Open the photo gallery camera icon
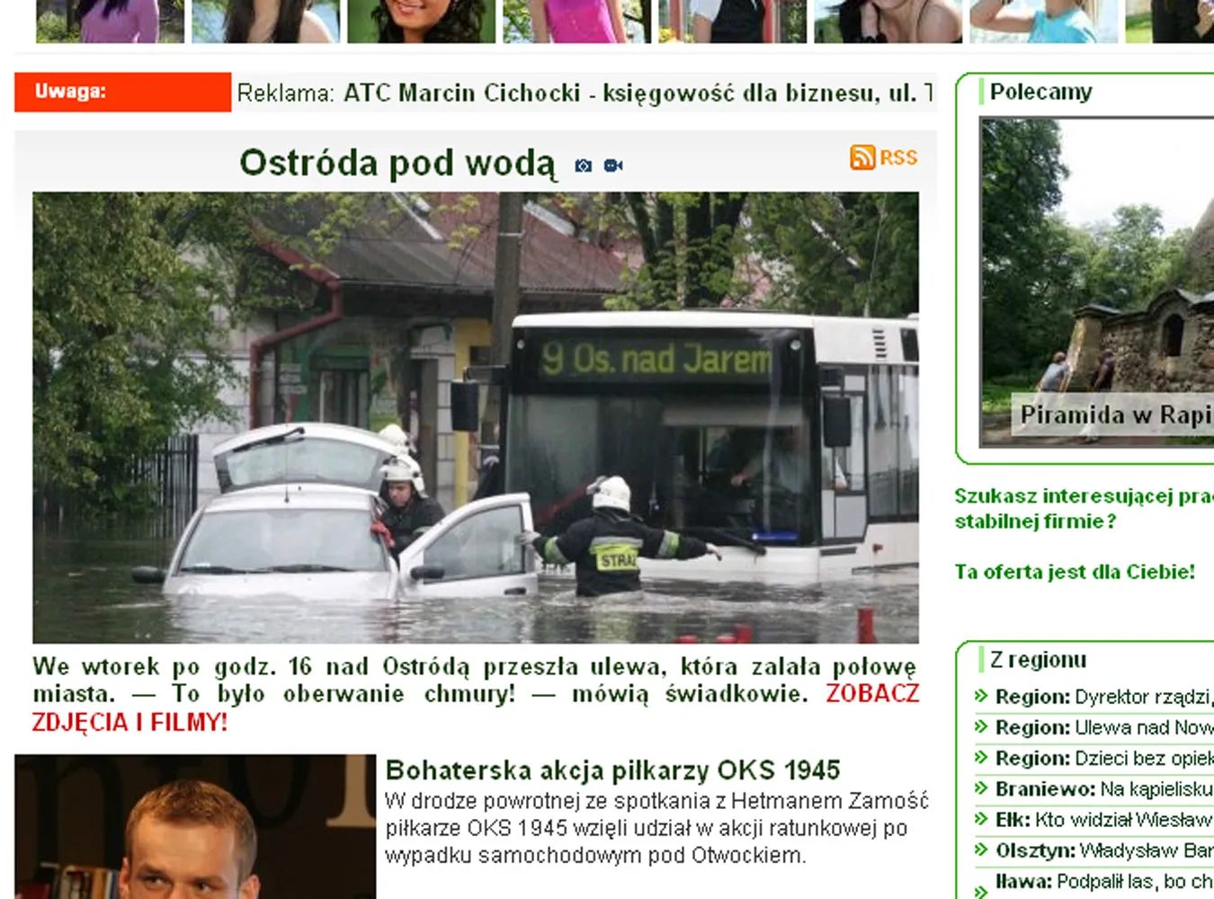This screenshot has width=1214, height=899. click(584, 165)
